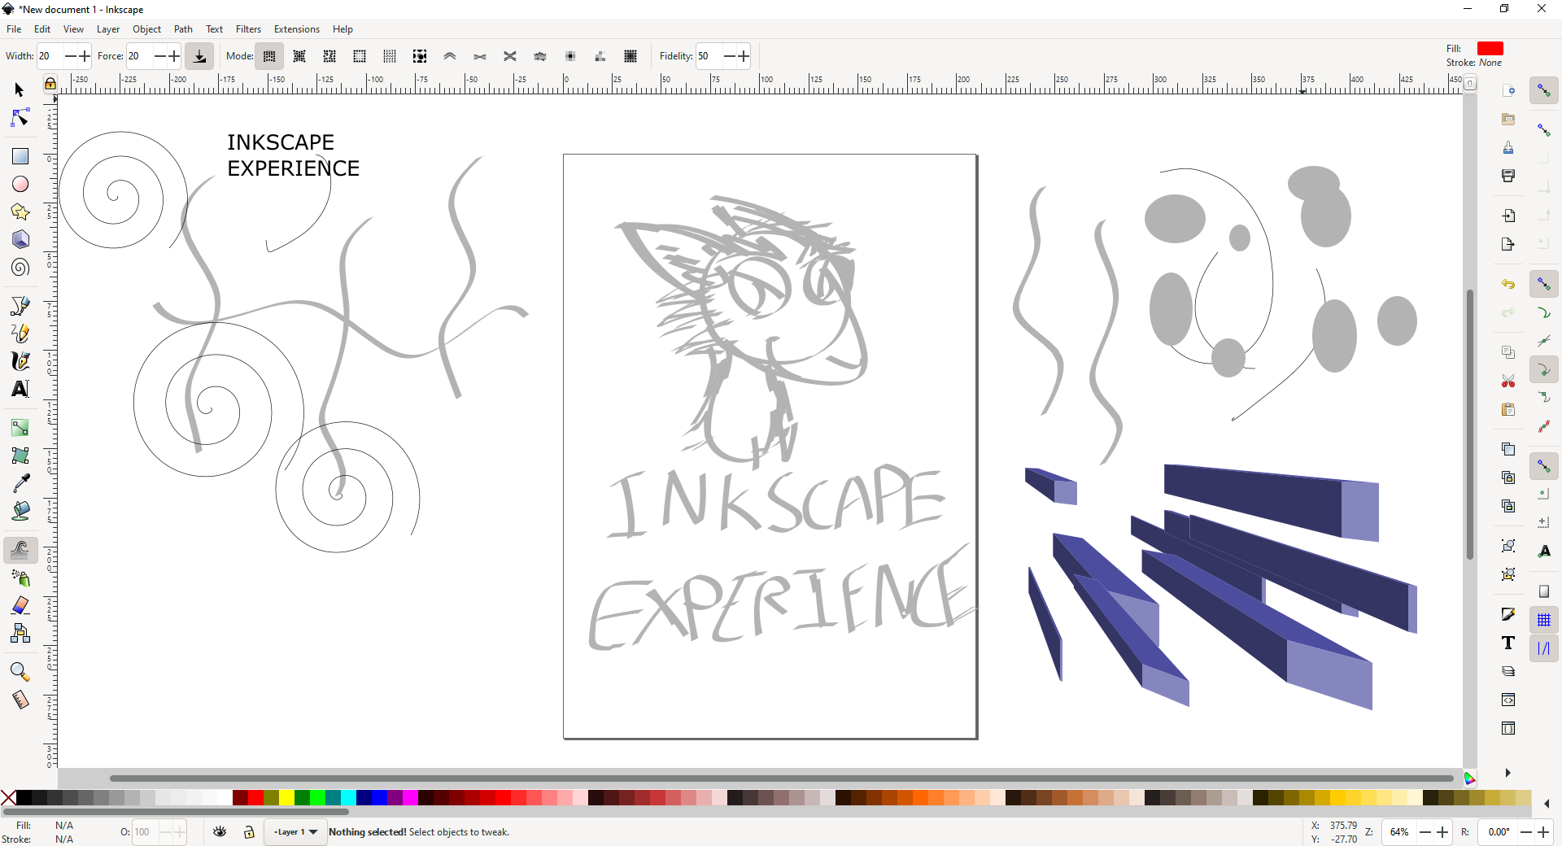Toggle snap to bounding boxes
Screen dimensions: 1562x846
click(1543, 130)
